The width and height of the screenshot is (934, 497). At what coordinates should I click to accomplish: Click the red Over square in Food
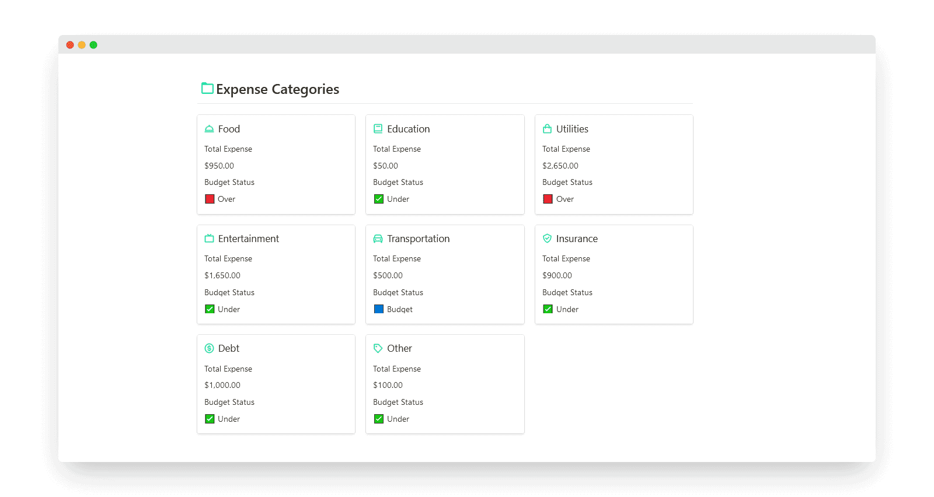click(x=210, y=199)
